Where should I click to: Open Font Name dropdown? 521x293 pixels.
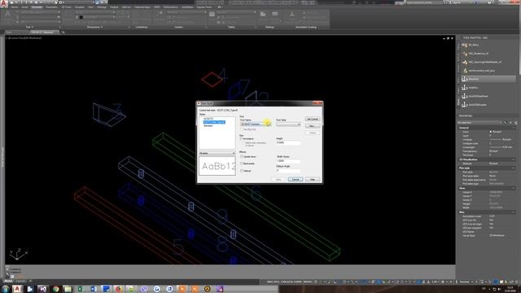(x=256, y=124)
